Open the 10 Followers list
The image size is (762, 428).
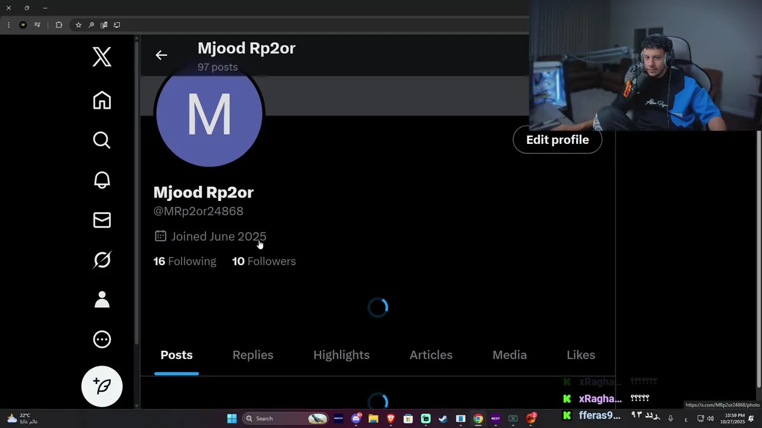264,262
